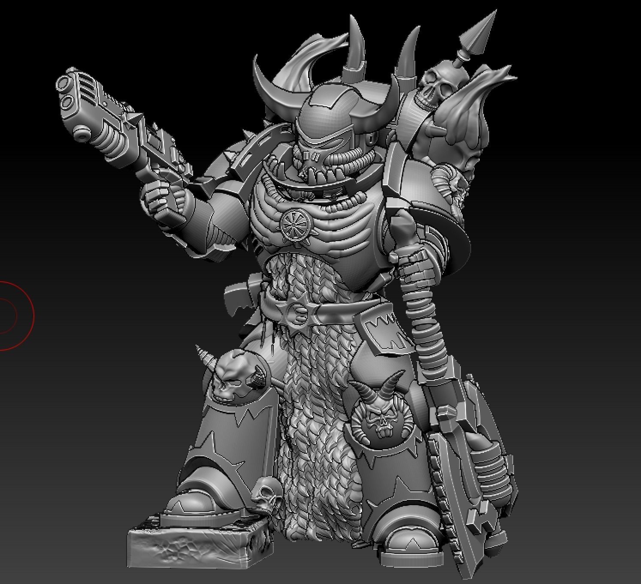Click the bolt pistol in the raised hand
The height and width of the screenshot is (584, 641).
(124, 129)
